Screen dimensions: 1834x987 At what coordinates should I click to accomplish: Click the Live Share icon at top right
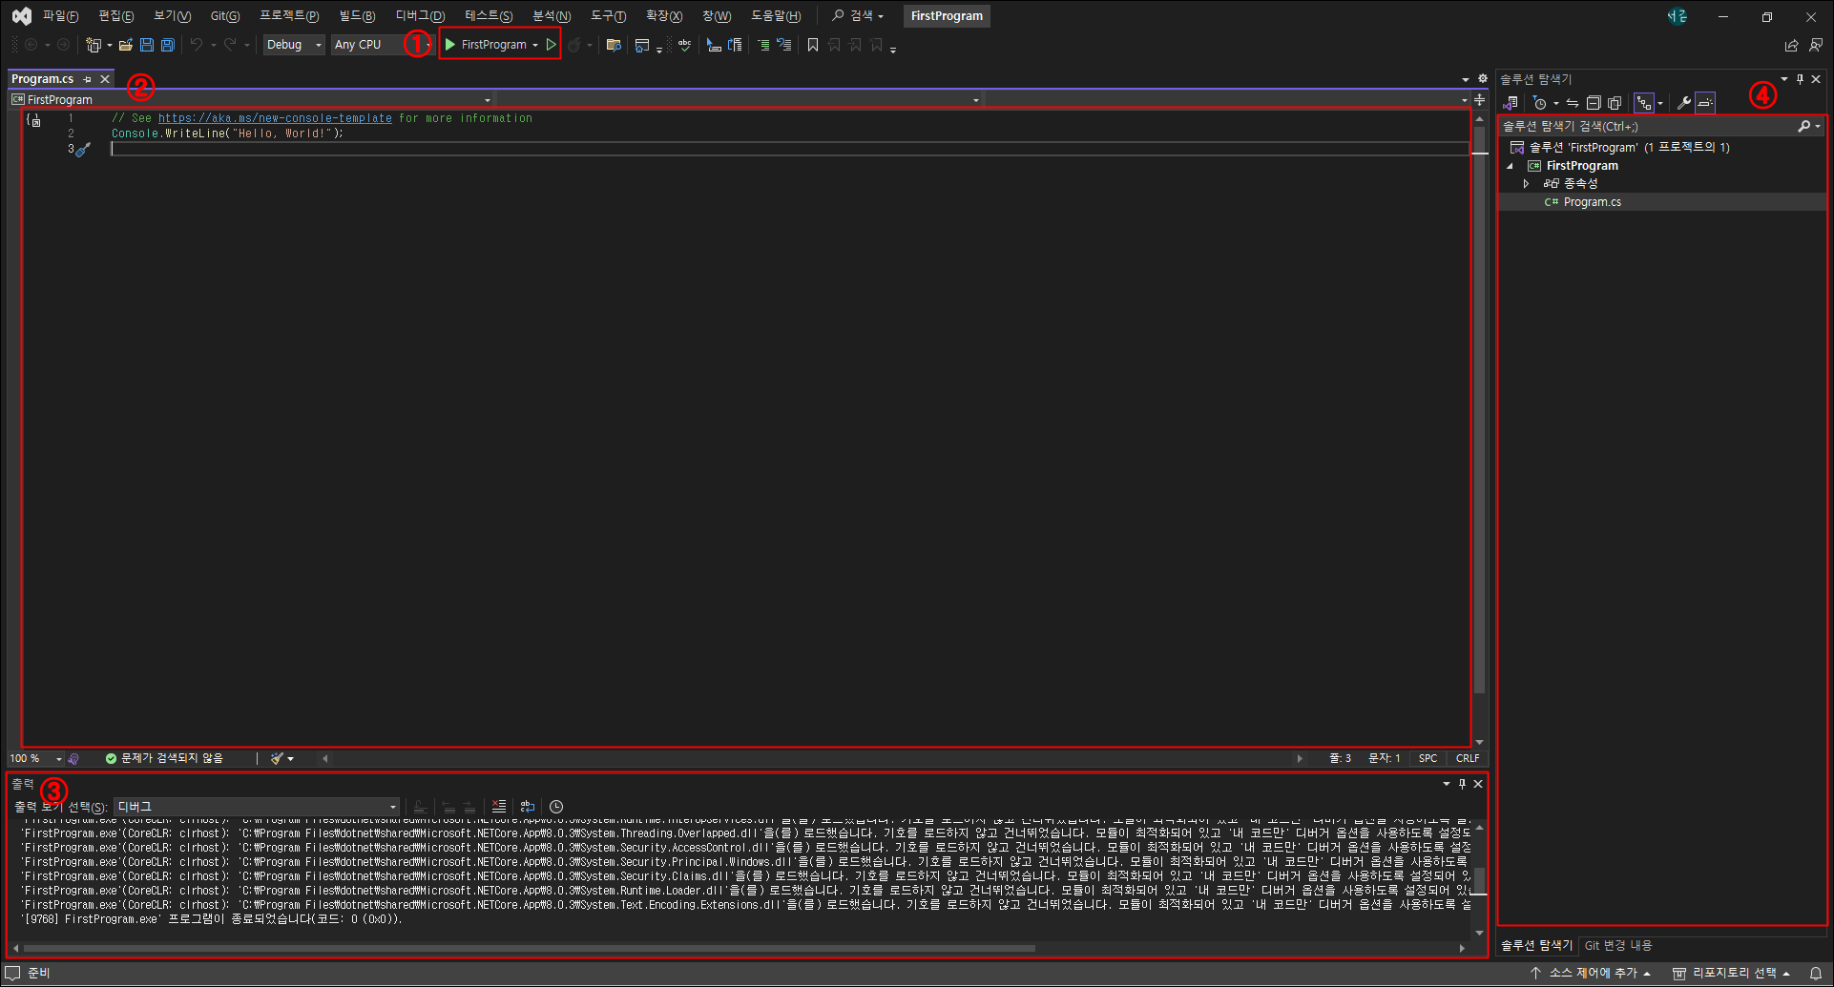point(1791,45)
